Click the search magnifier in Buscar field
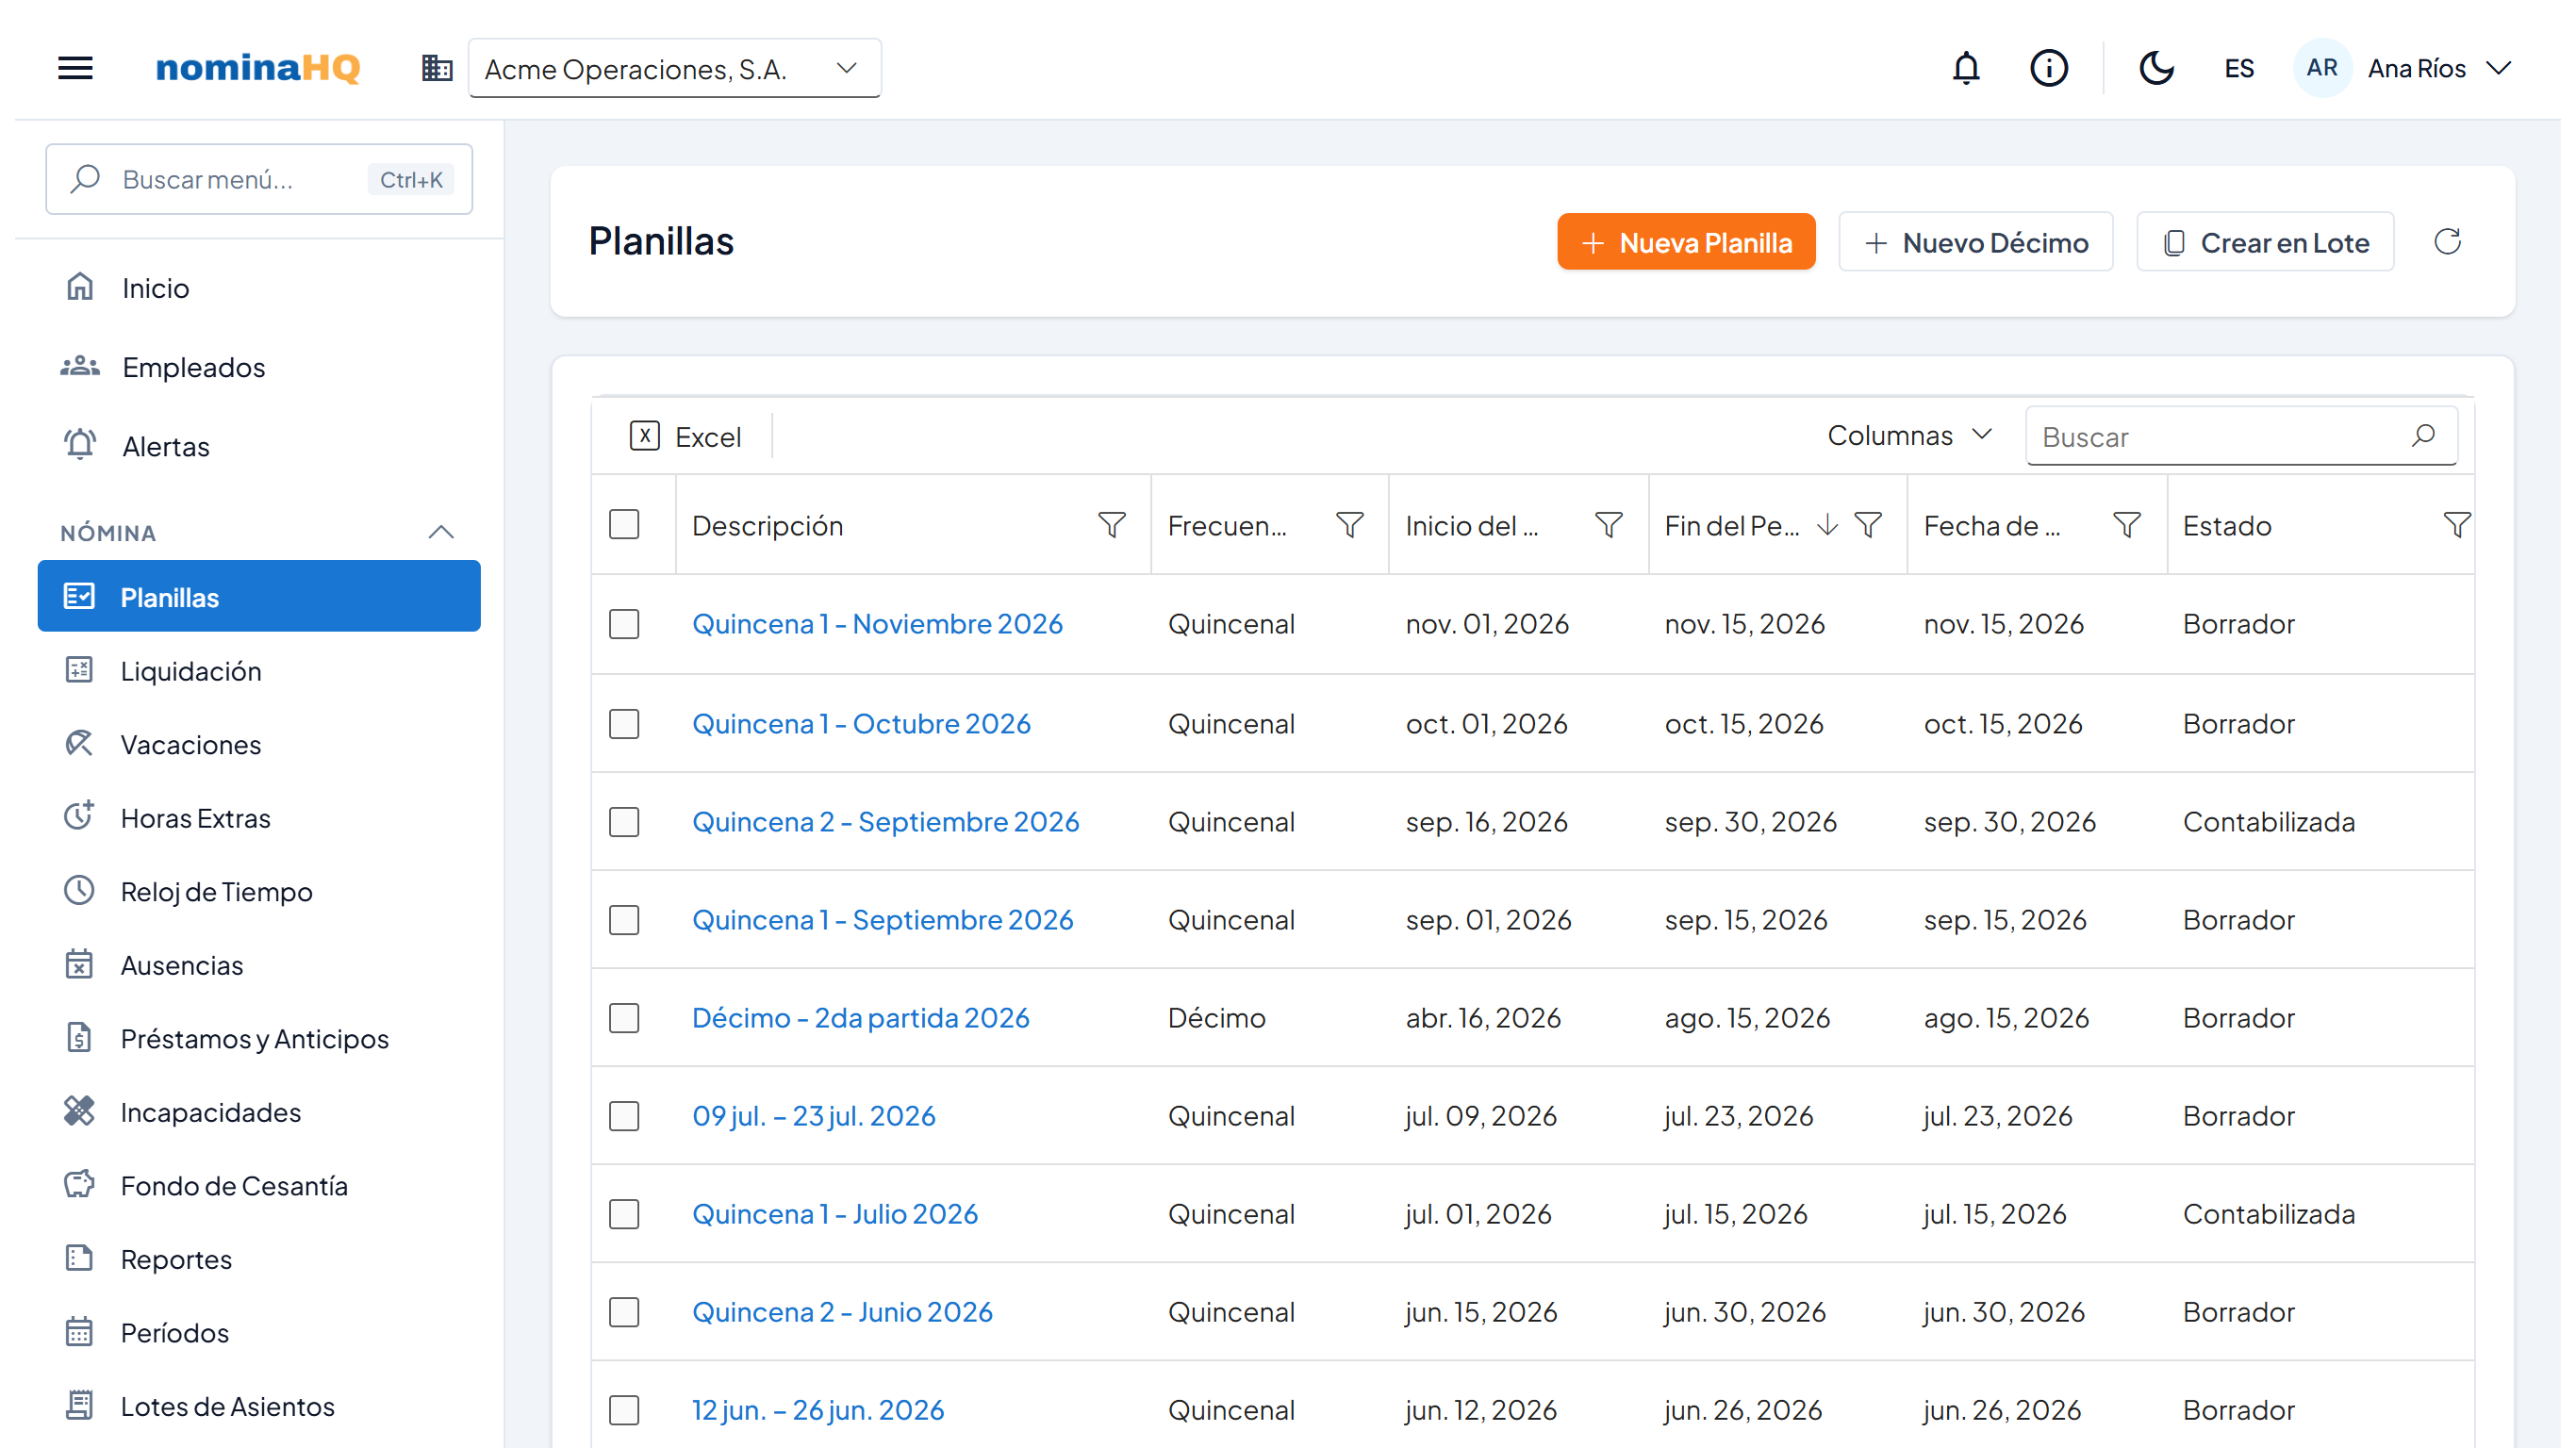 [2423, 436]
